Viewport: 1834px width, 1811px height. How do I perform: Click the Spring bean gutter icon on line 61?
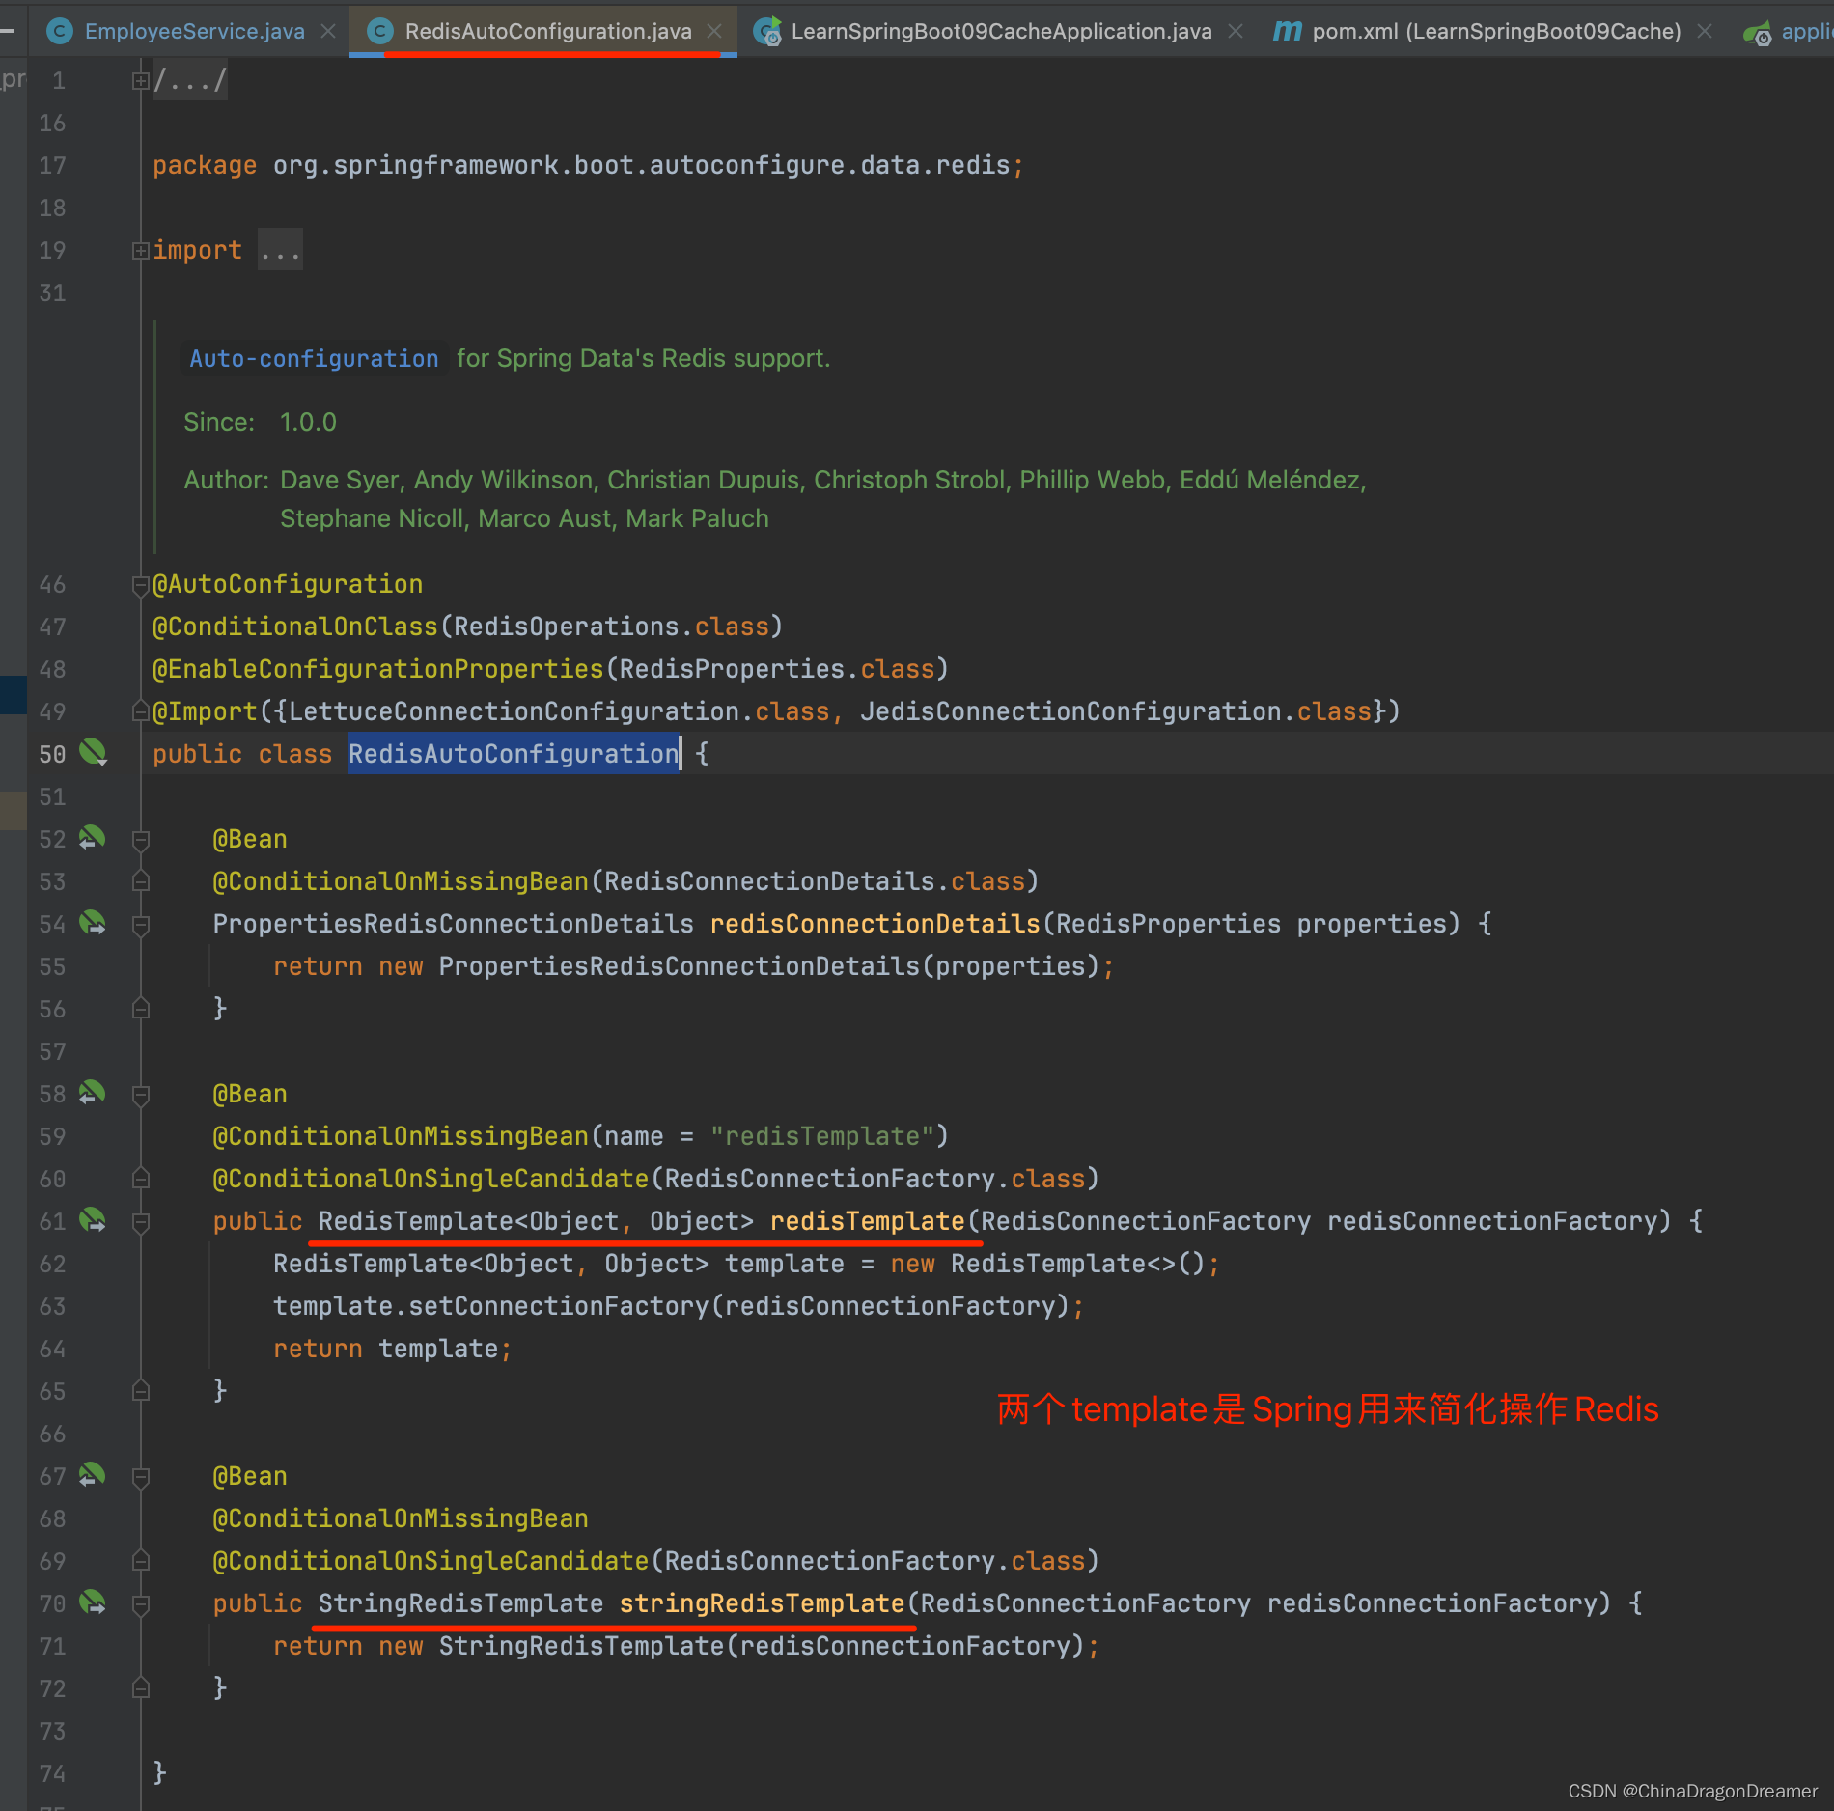pos(93,1219)
